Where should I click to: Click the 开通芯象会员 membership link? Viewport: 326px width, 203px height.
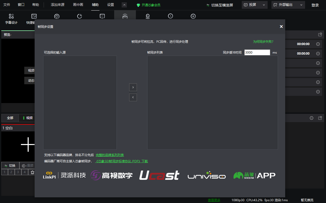pyautogui.click(x=149, y=5)
